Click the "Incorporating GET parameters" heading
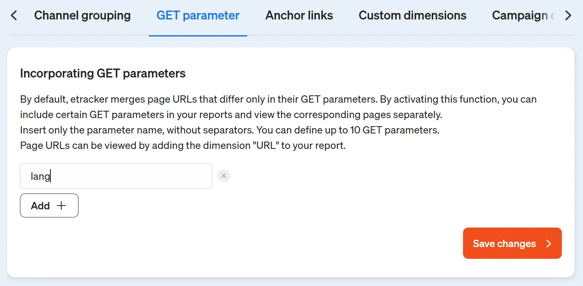 coord(103,73)
